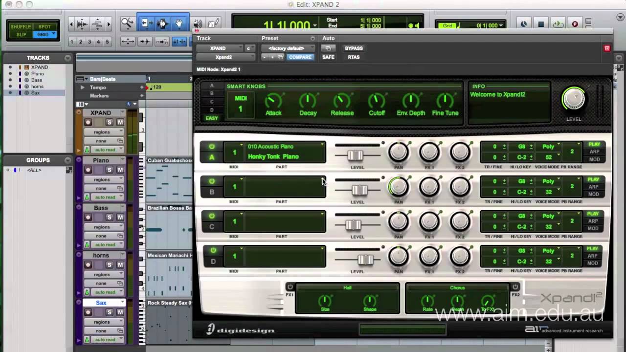Toggle power for Xpand part B
The width and height of the screenshot is (626, 352).
(212, 181)
